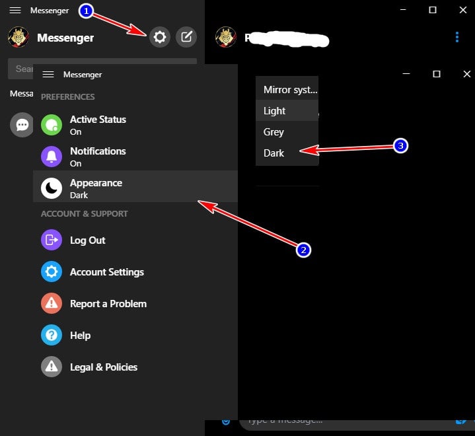Click the blue Account Settings gear icon

52,272
